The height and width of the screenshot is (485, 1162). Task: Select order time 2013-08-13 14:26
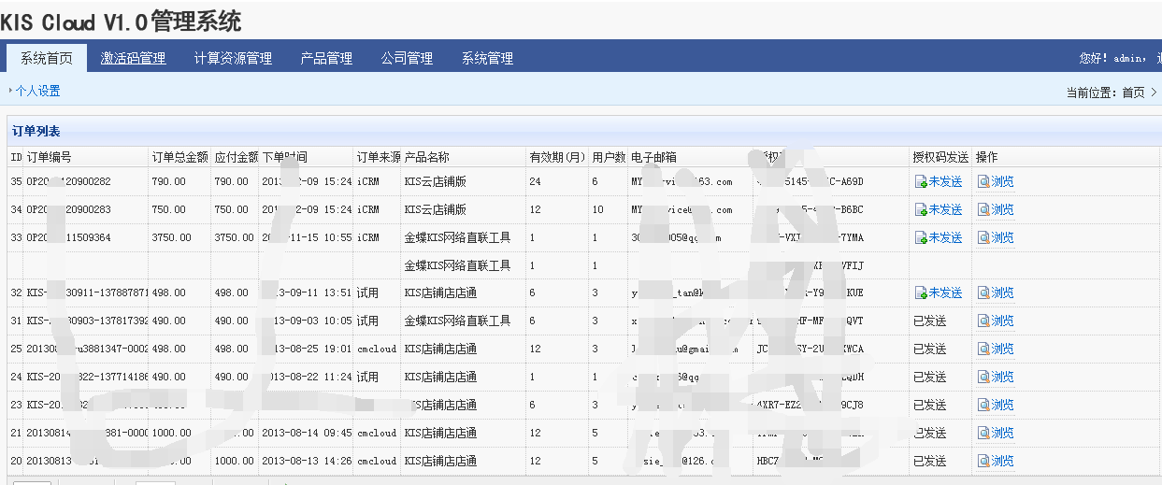pyautogui.click(x=306, y=462)
